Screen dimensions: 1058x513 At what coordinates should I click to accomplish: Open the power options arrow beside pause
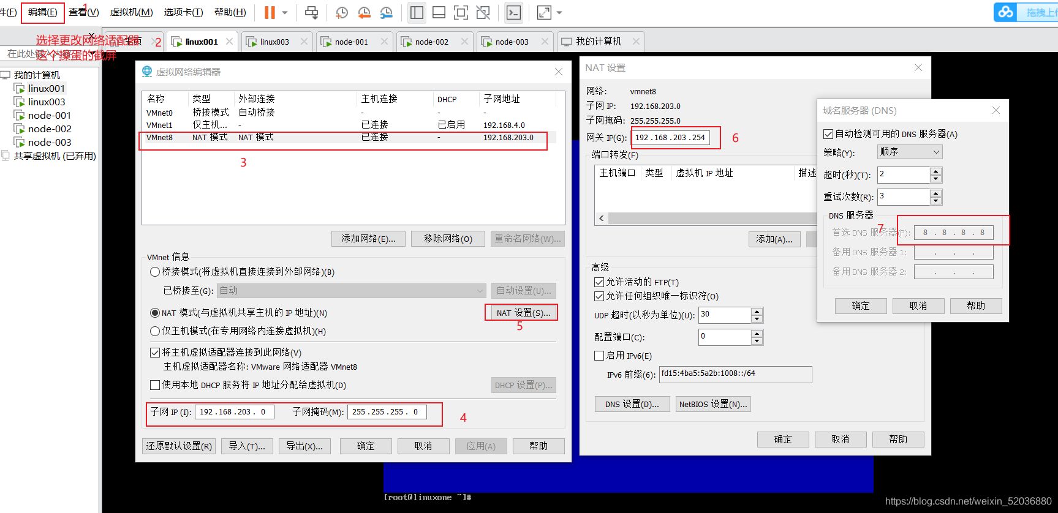tap(285, 12)
